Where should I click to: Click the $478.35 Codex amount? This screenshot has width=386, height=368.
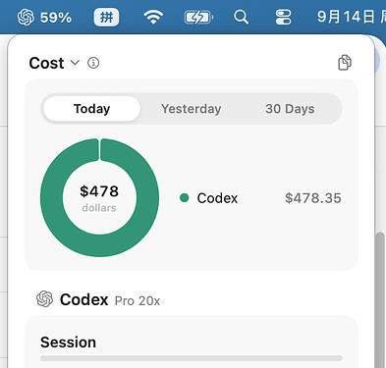[313, 198]
